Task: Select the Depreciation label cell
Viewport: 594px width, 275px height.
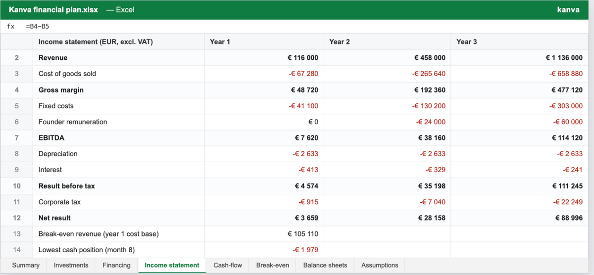Action: point(119,154)
